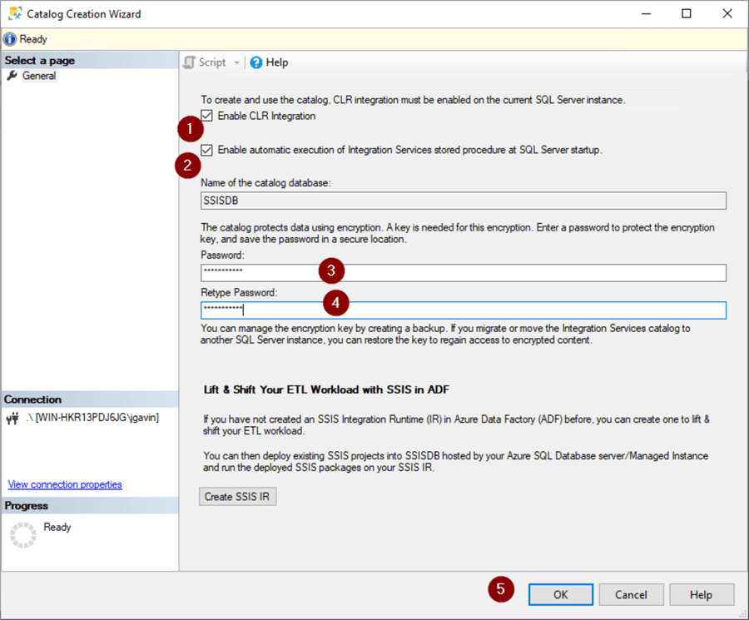Toggle automatic execution of Integration Services checkbox
This screenshot has height=620, width=749.
205,150
